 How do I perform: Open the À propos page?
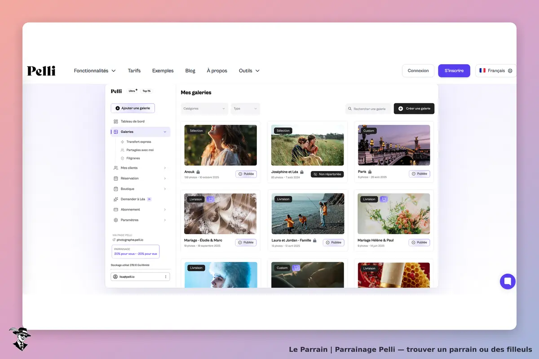pyautogui.click(x=217, y=71)
